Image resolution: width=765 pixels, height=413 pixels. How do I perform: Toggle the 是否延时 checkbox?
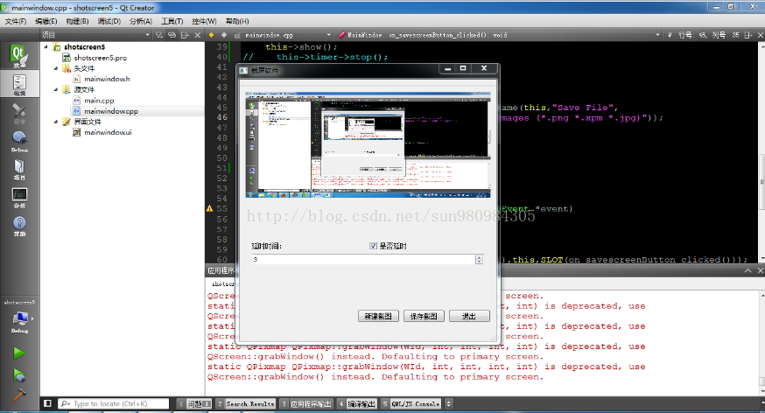click(x=373, y=246)
